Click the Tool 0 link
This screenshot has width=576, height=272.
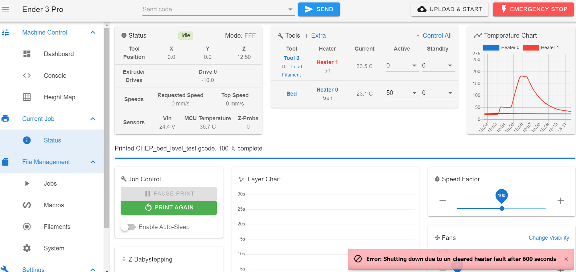(291, 58)
